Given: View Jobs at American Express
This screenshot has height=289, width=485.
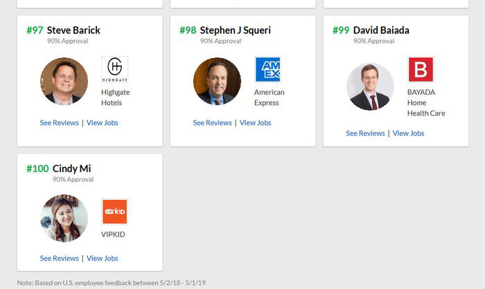Looking at the screenshot, I should (x=256, y=123).
